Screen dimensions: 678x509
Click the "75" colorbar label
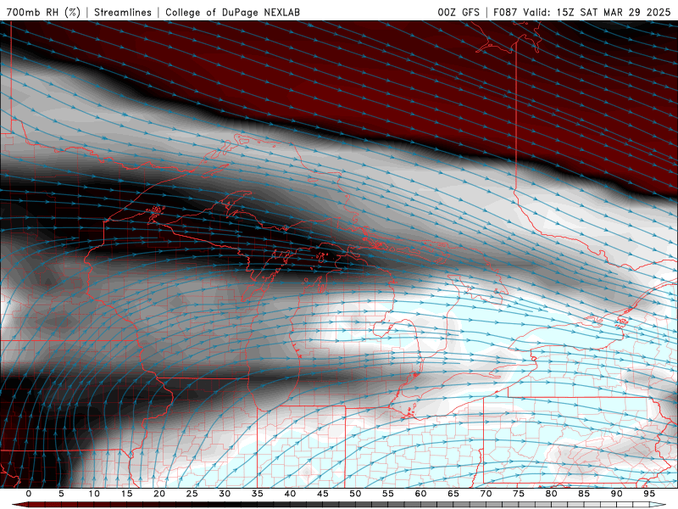coord(519,494)
